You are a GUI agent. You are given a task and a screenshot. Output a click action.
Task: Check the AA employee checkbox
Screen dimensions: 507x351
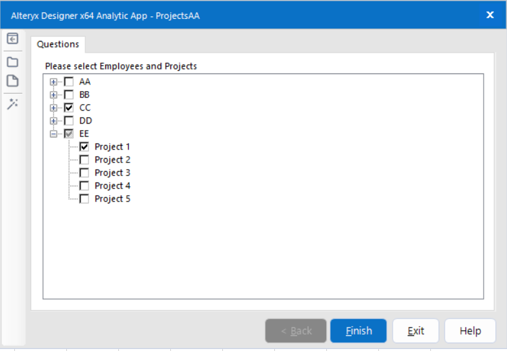pyautogui.click(x=69, y=82)
